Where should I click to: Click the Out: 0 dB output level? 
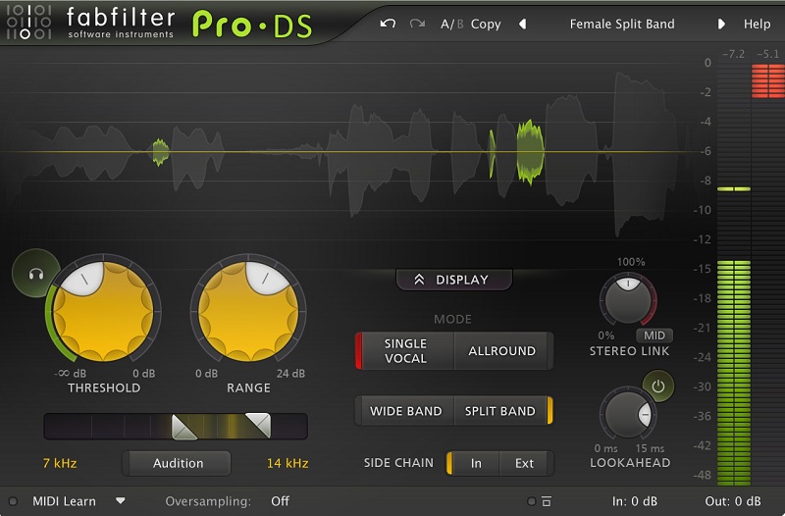(733, 501)
